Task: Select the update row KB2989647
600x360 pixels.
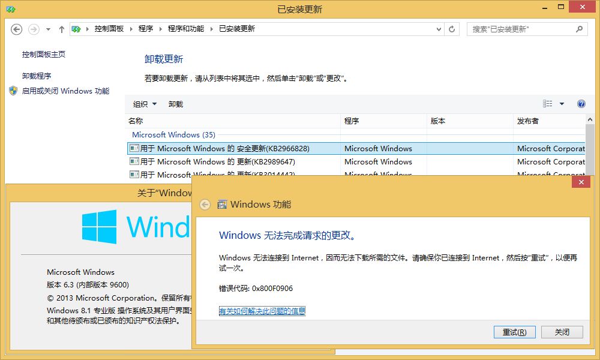Action: tap(356, 162)
